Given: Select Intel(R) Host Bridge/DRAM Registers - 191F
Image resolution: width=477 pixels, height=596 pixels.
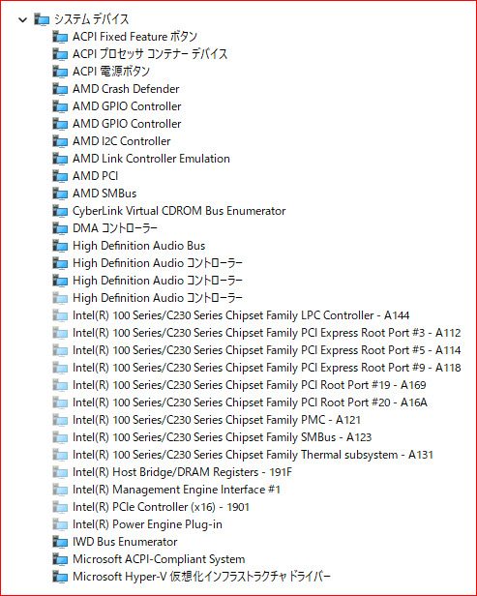Looking at the screenshot, I should point(183,472).
